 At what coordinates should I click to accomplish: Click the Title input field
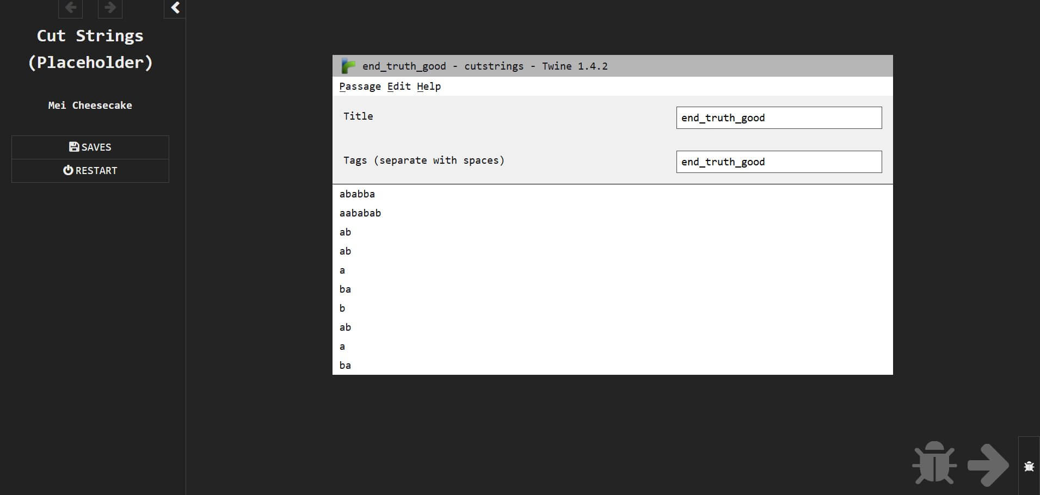tap(779, 117)
